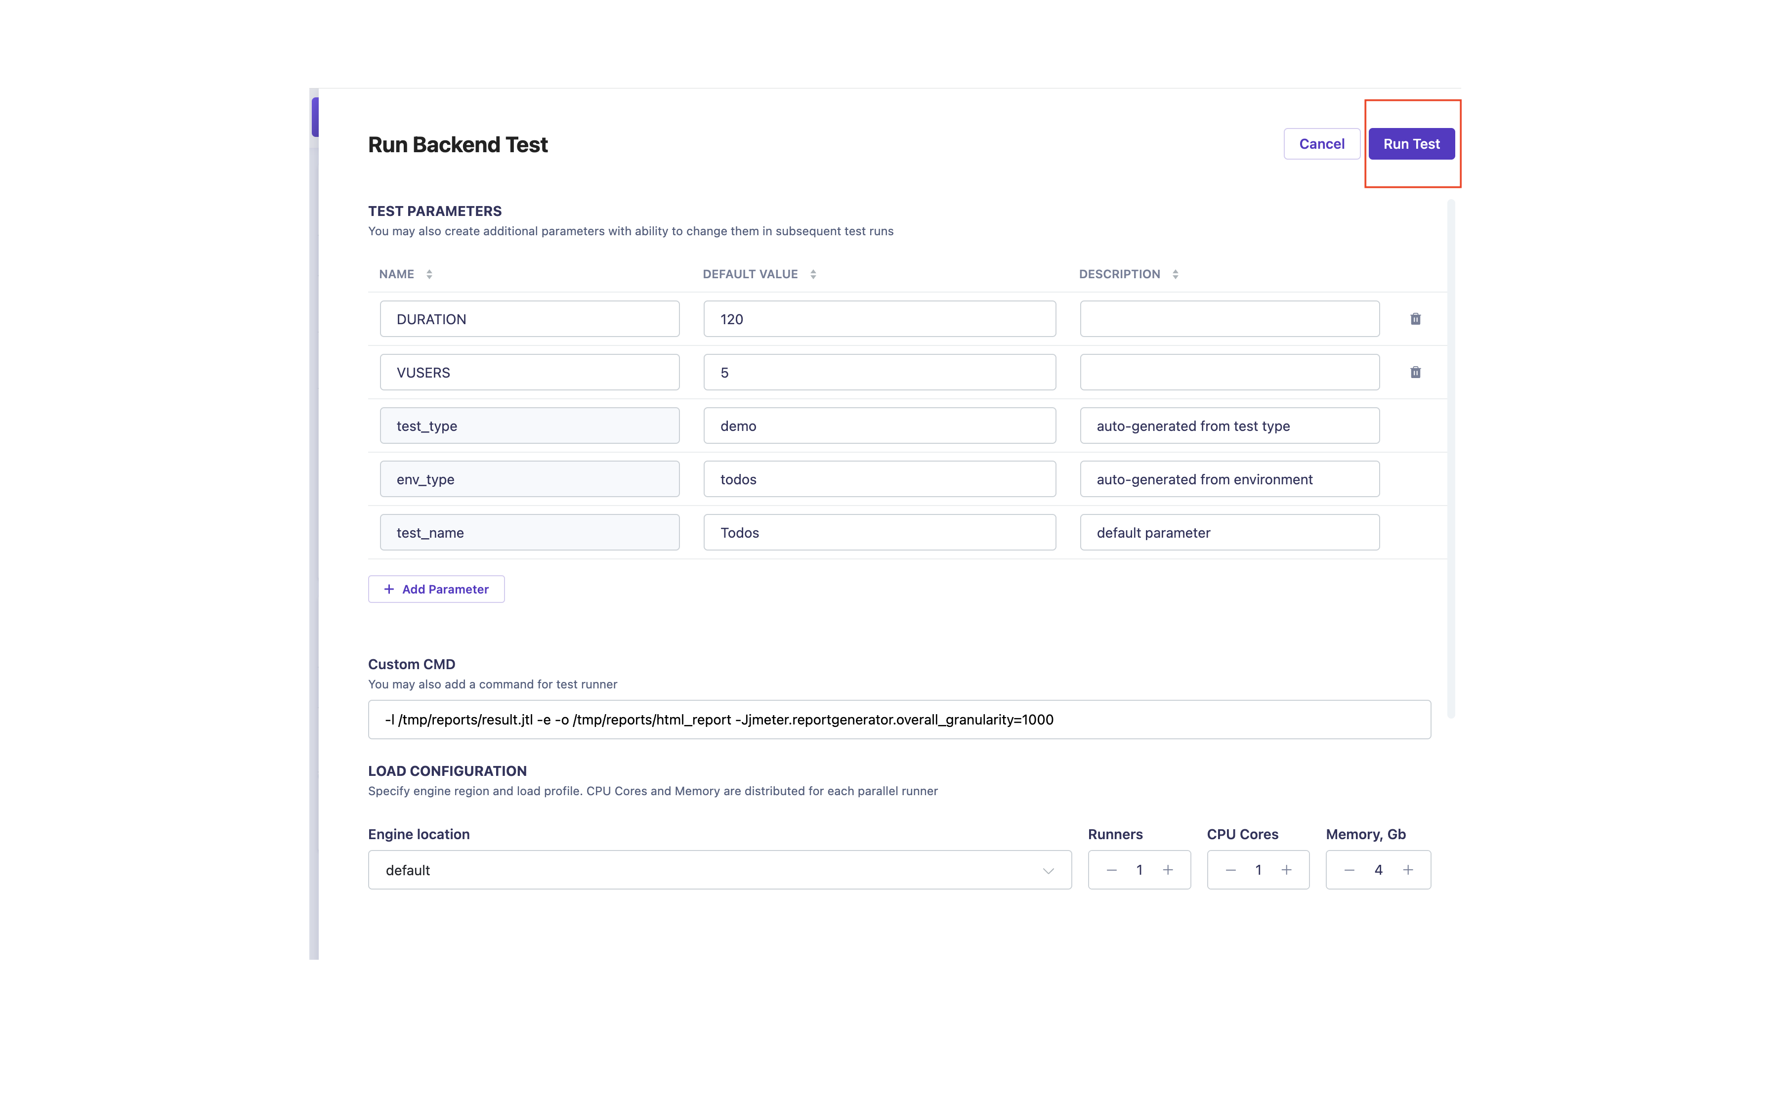
Task: Open the Engine location dropdown
Action: [x=719, y=870]
